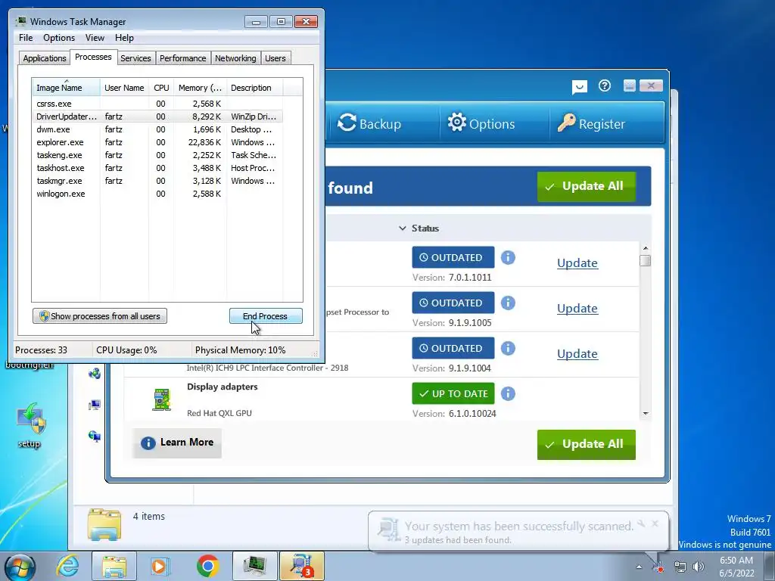Open the Options menu in Task Manager
The image size is (775, 581).
(59, 38)
